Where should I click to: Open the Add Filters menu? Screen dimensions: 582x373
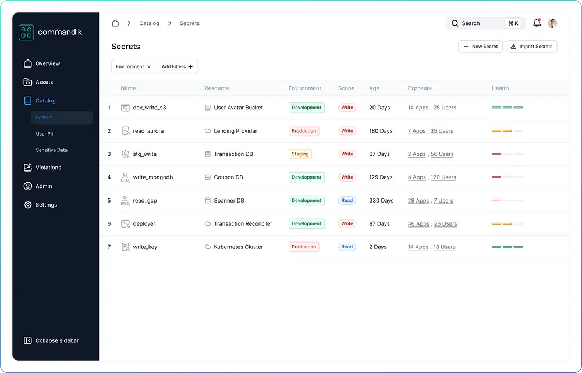click(177, 66)
